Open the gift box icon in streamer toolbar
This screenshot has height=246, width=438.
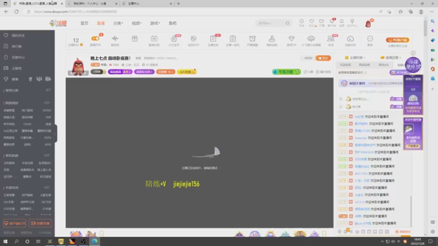pos(135,38)
